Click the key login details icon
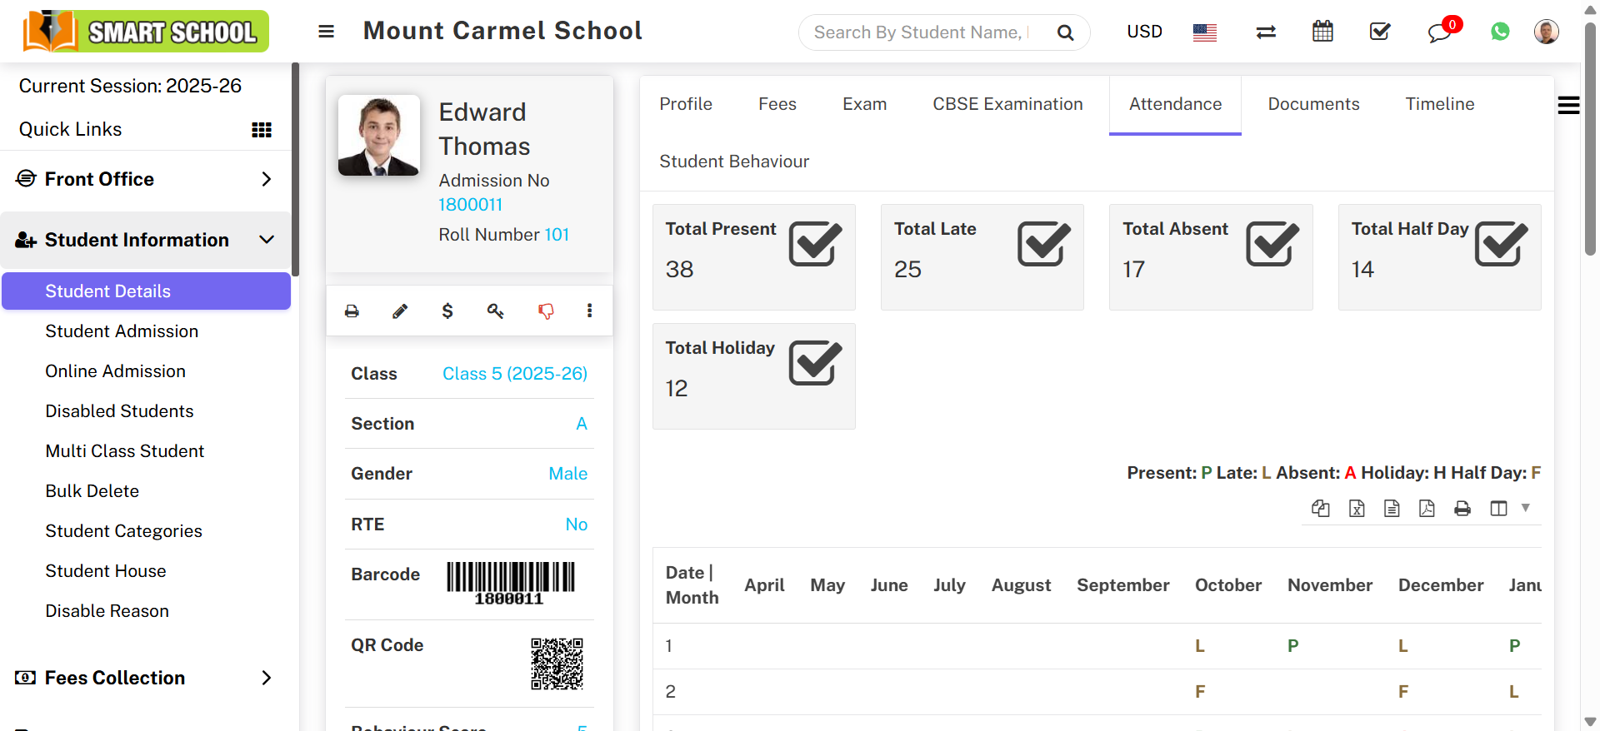1600x731 pixels. 495,311
